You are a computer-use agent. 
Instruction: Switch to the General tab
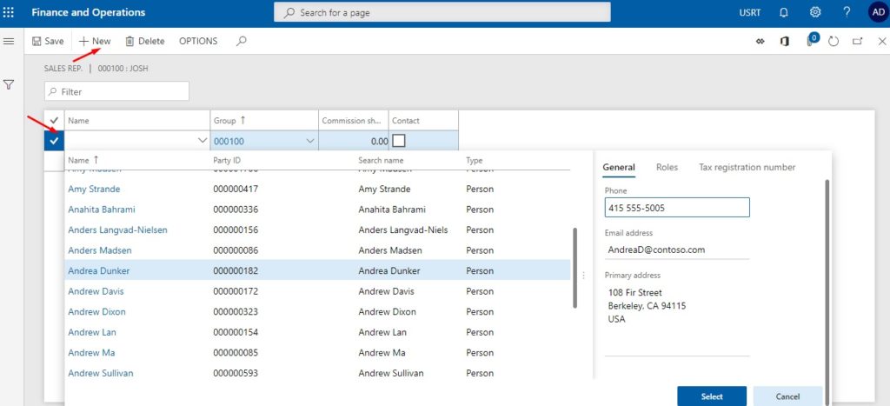click(x=619, y=168)
